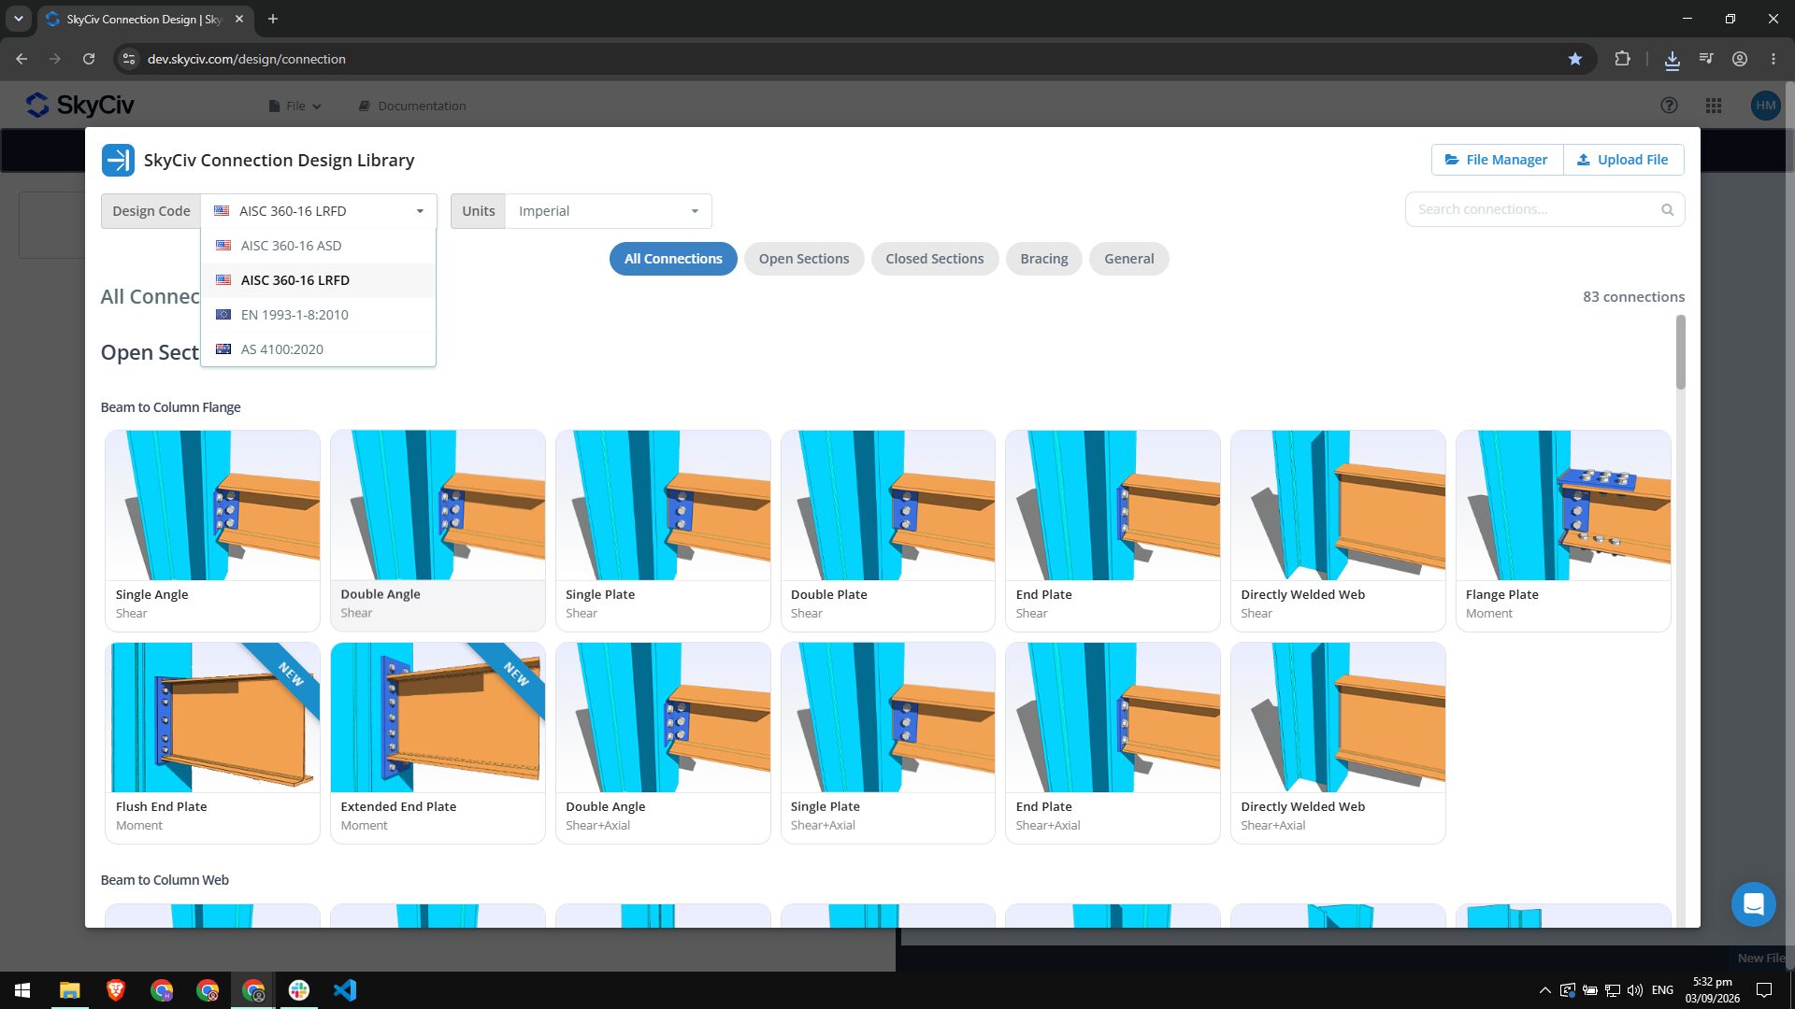Open the File Manager
The image size is (1795, 1009).
[x=1497, y=160]
